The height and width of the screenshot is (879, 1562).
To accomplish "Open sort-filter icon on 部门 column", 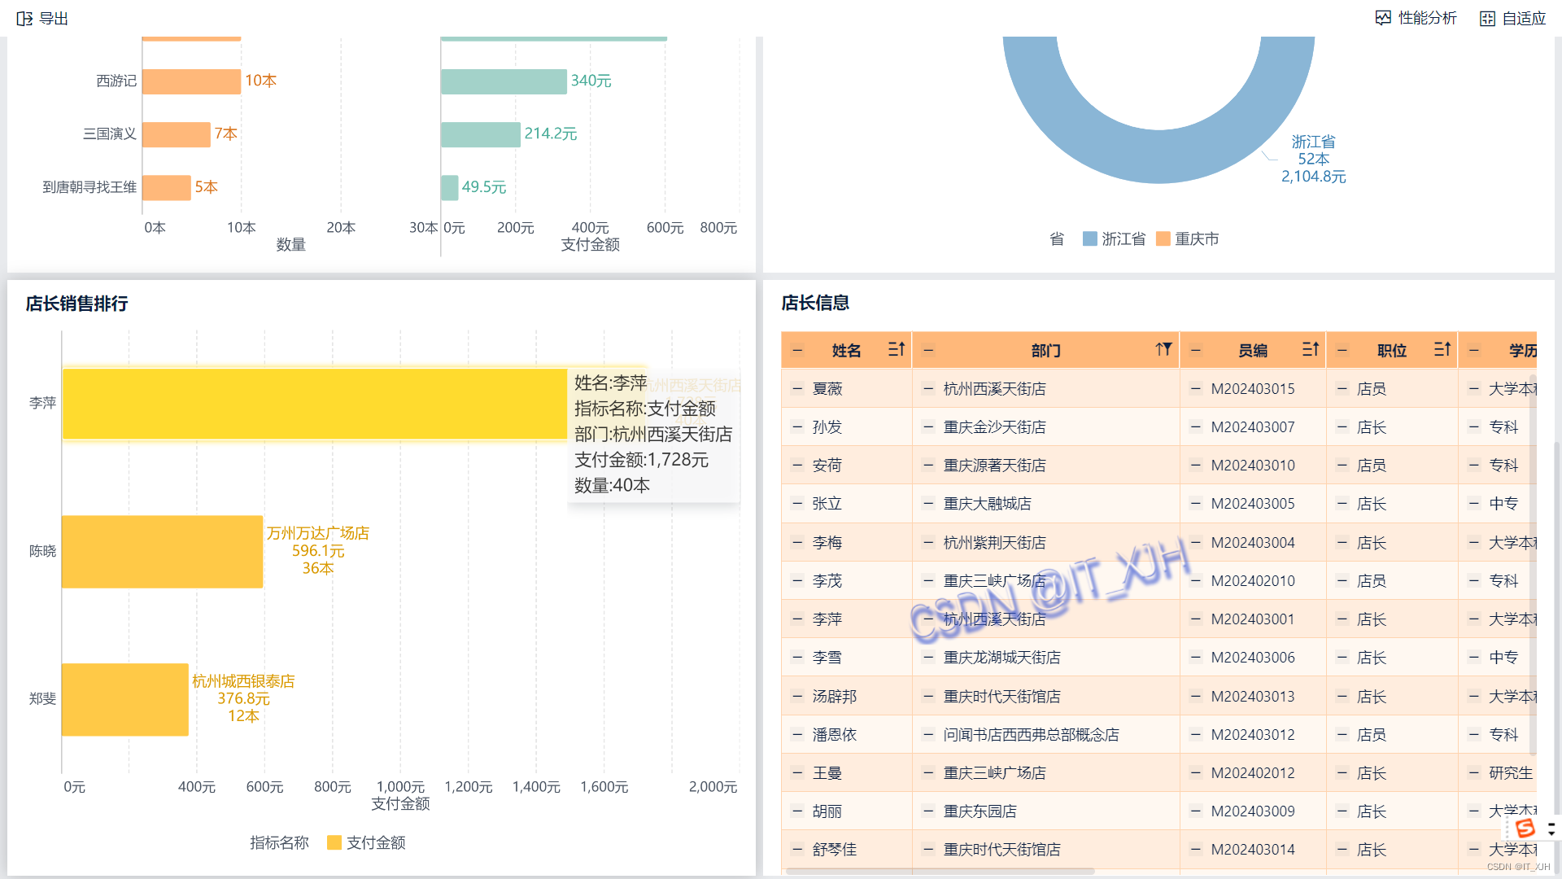I will pyautogui.click(x=1163, y=350).
